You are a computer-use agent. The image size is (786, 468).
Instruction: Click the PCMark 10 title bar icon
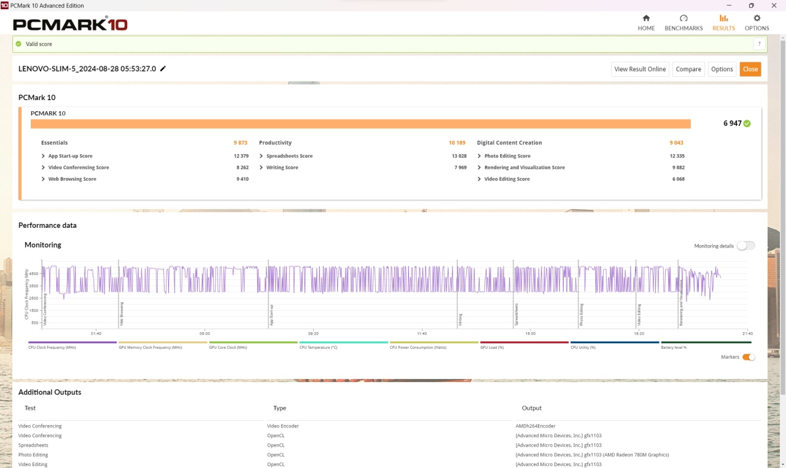(5, 5)
